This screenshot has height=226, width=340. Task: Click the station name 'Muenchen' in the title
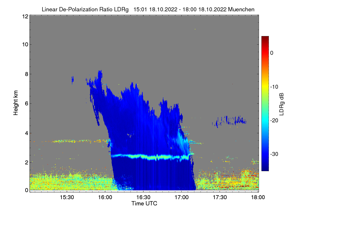pos(241,10)
